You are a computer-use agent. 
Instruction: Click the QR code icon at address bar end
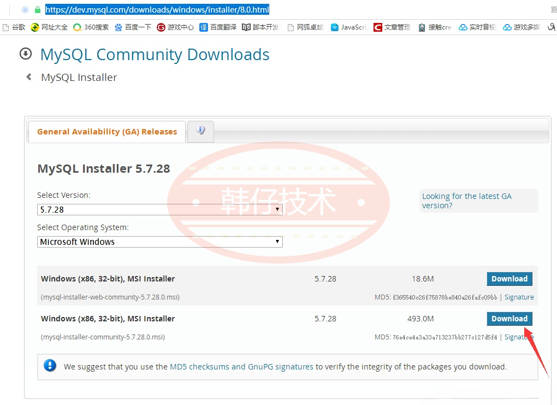coord(554,10)
